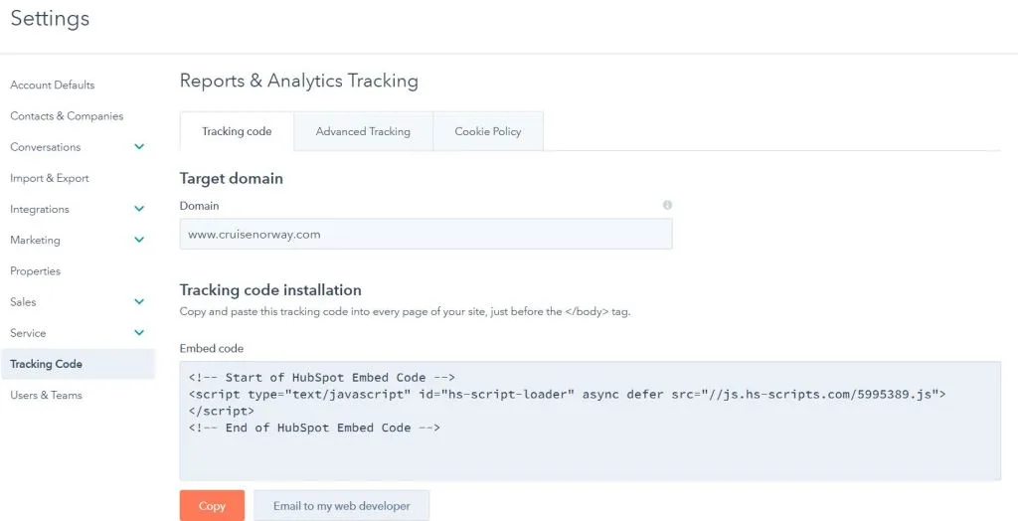Open Contacts & Companies settings
Screen dimensions: 1018x521
67,116
